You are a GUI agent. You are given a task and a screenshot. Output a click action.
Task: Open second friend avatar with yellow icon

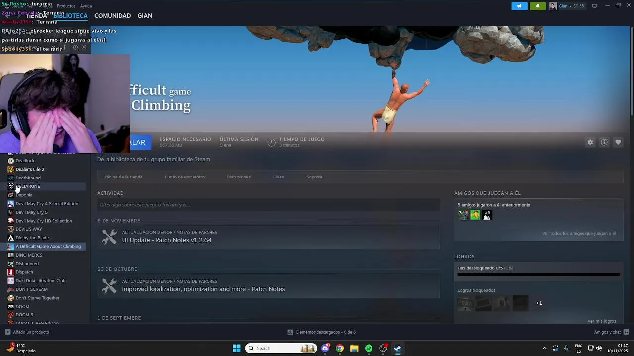tap(475, 215)
